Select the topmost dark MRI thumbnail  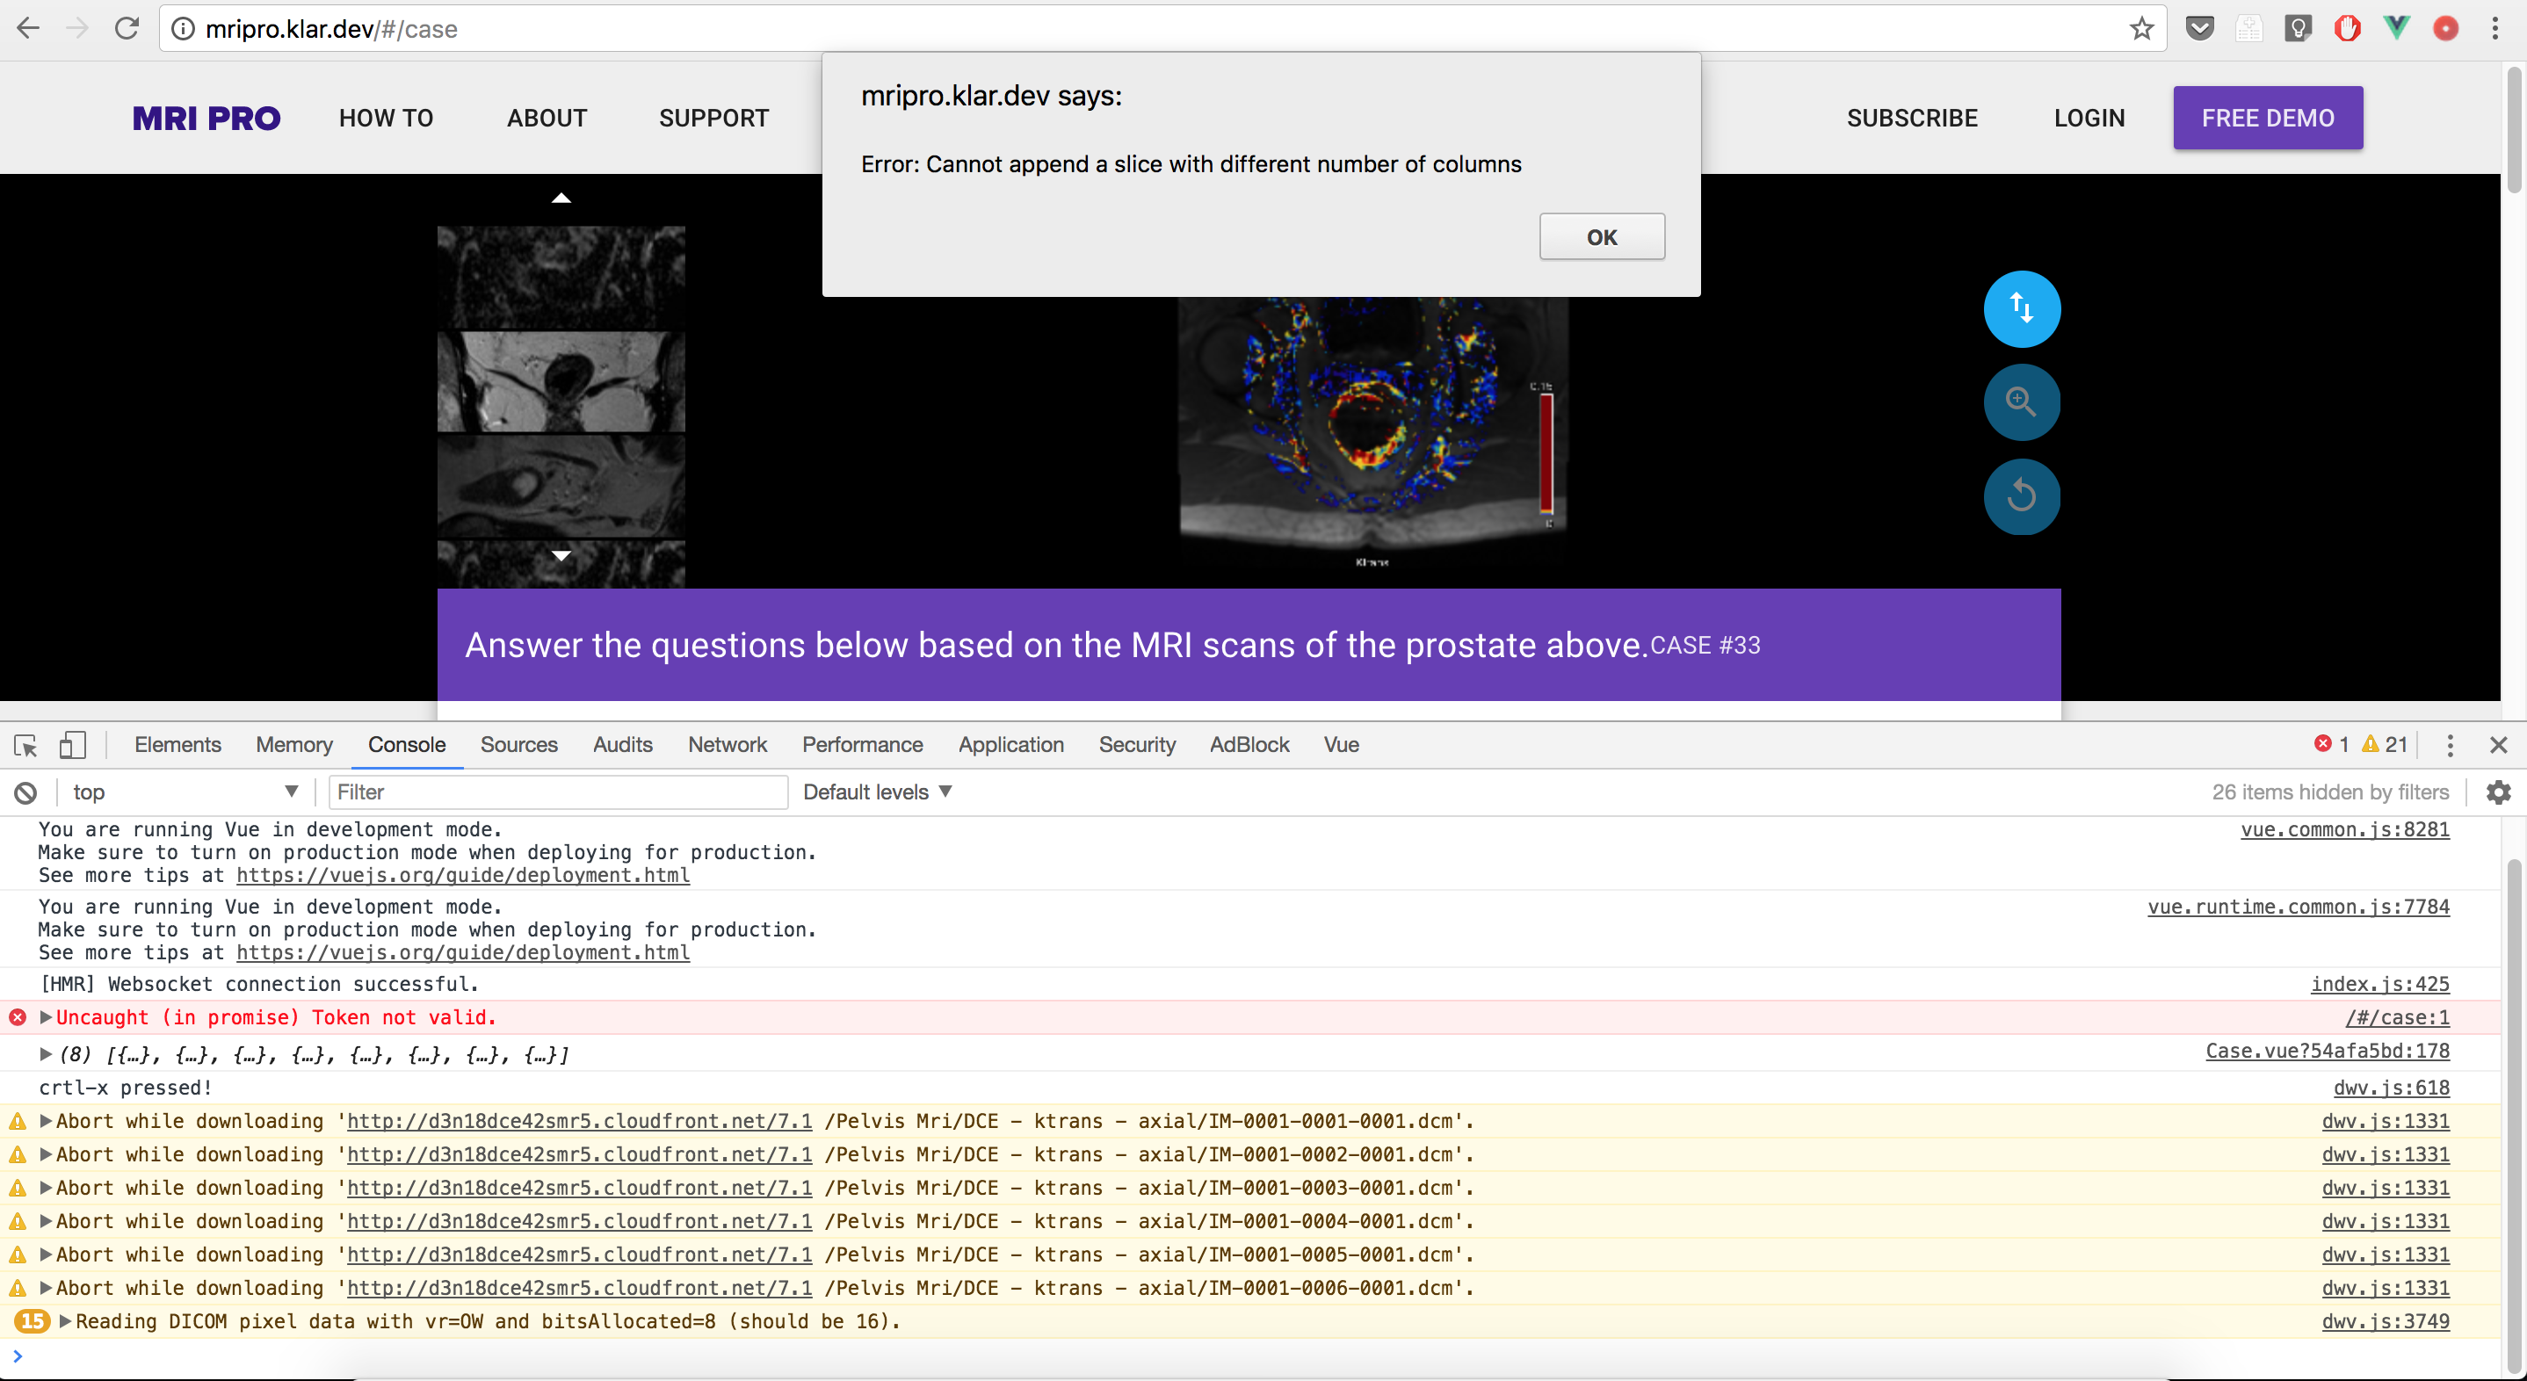[x=561, y=278]
